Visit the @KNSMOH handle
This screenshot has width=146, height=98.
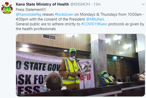(x=80, y=4)
